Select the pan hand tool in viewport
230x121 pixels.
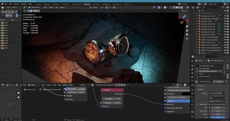(x=187, y=31)
